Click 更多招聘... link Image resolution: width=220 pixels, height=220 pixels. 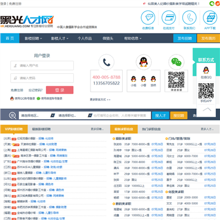[x=97, y=129]
